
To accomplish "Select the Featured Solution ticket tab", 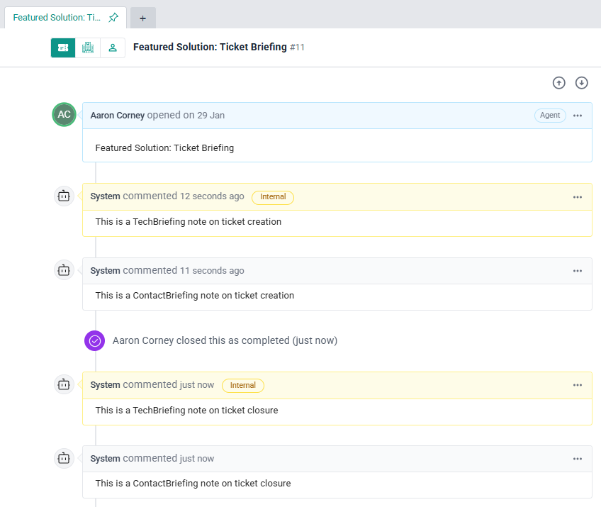I will (57, 18).
